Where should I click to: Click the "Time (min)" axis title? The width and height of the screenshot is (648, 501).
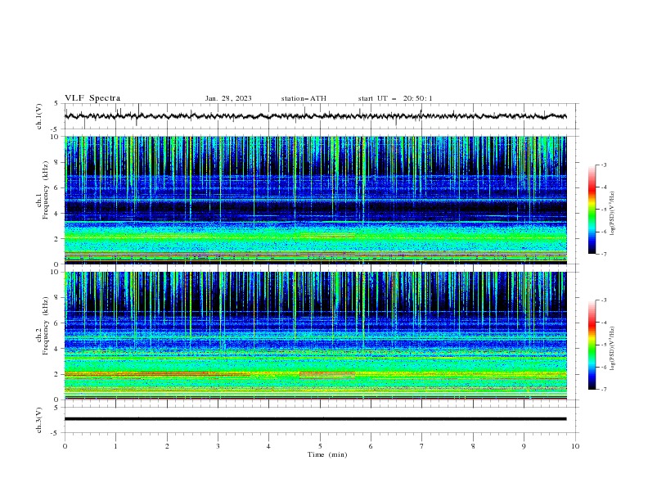[327, 454]
